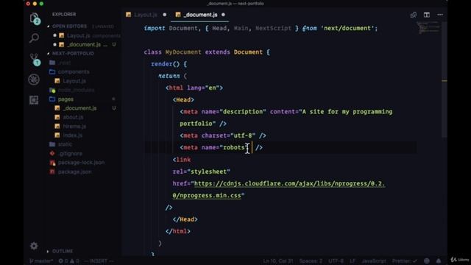Click the errors and warnings count in the status bar
Image resolution: width=471 pixels, height=265 pixels.
[68, 261]
